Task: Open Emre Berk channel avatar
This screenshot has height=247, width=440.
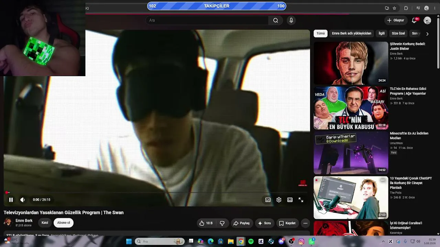Action: coord(8,222)
